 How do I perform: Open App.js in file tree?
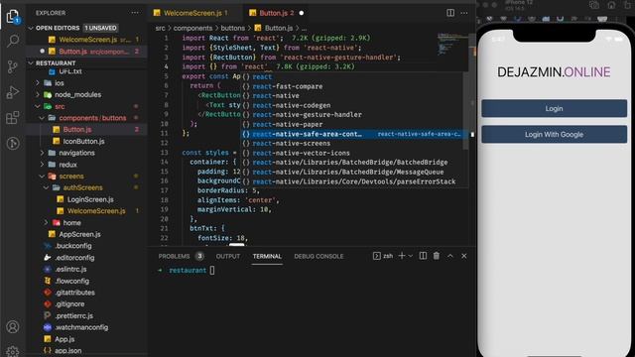pos(64,339)
